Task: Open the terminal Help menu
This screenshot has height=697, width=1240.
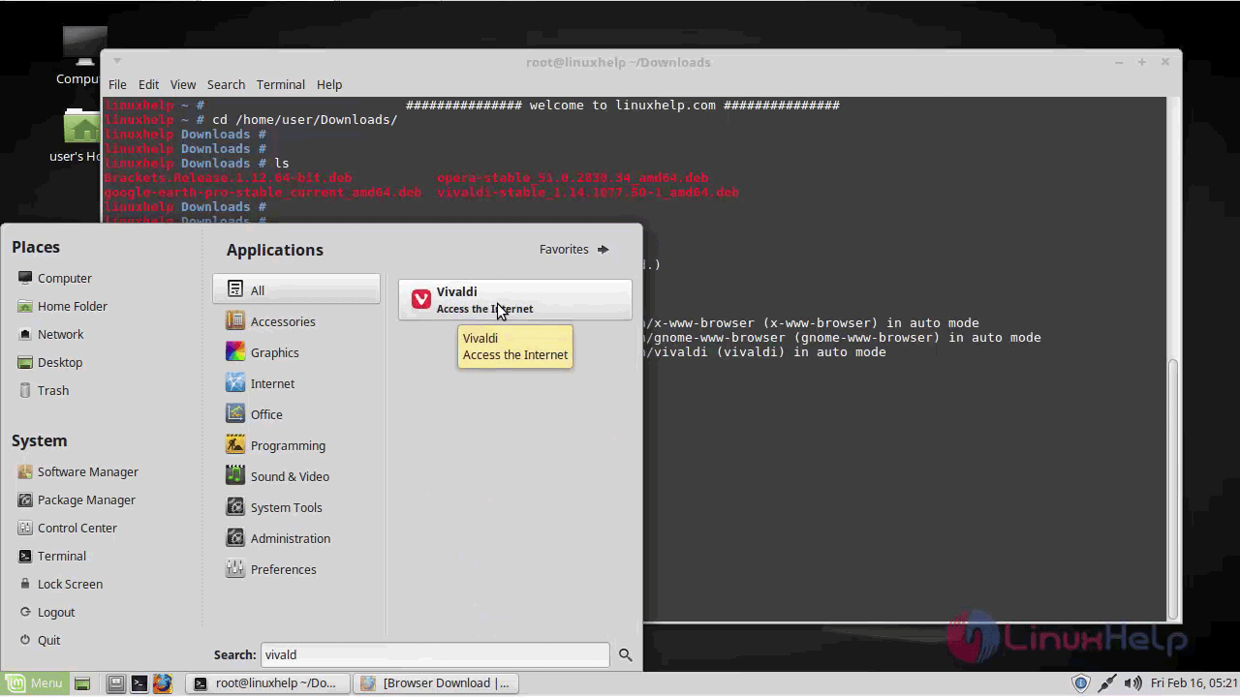Action: click(329, 84)
